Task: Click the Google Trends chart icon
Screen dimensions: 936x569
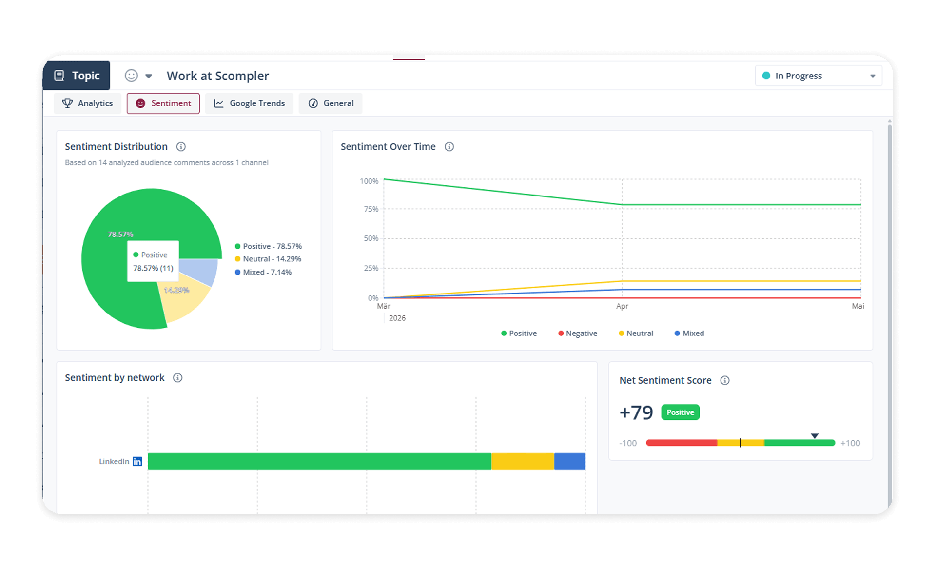Action: coord(219,103)
